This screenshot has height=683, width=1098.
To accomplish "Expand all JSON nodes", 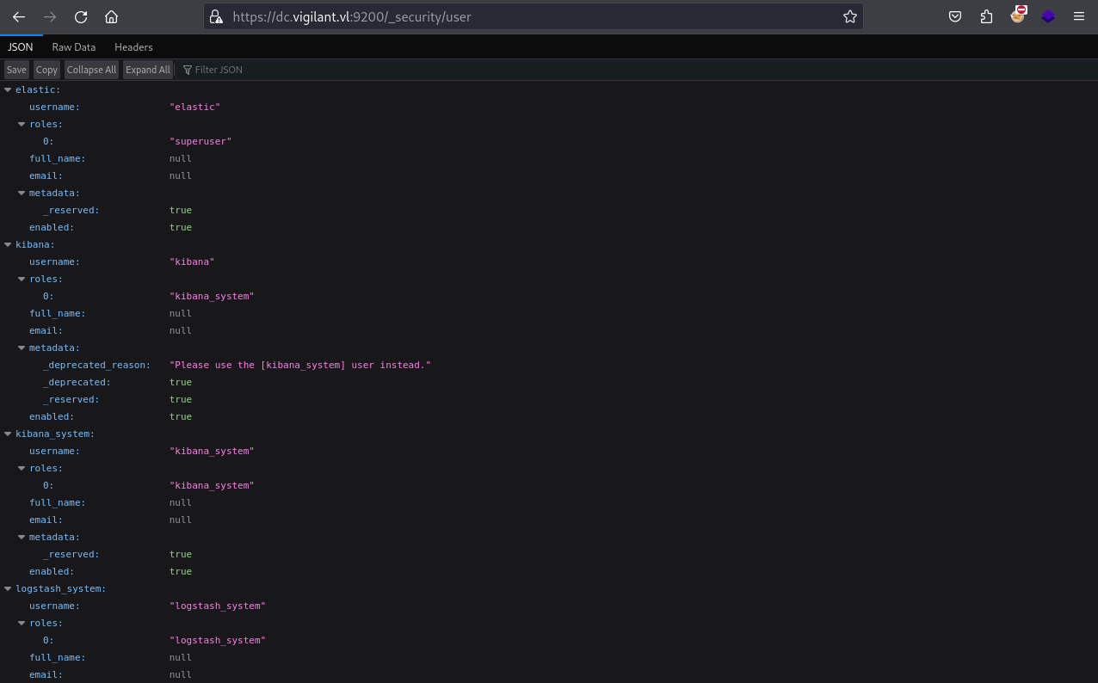I will click(148, 70).
